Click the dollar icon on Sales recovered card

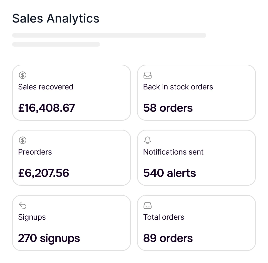pos(23,75)
